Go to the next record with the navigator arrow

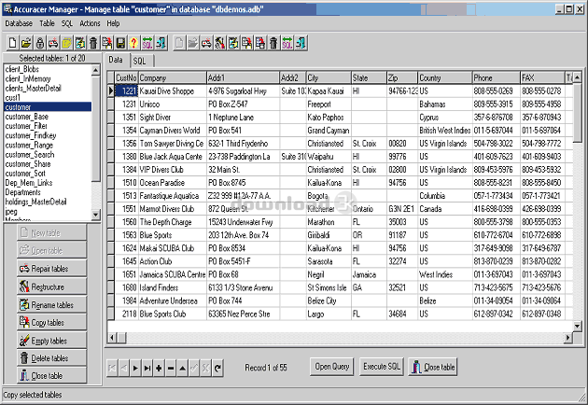135,369
